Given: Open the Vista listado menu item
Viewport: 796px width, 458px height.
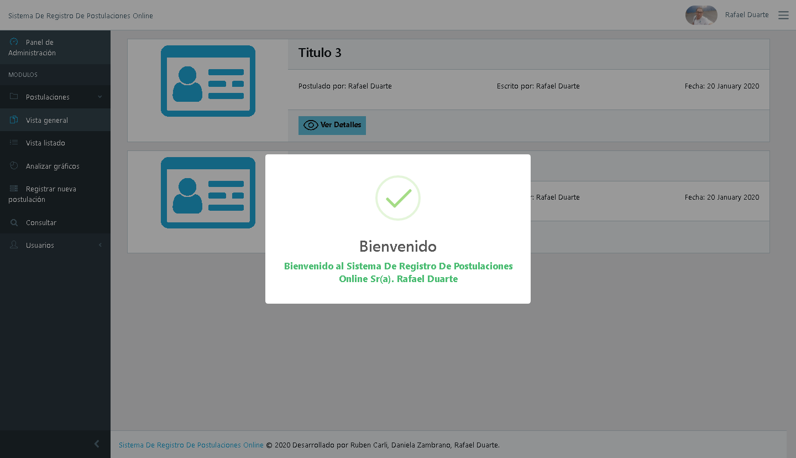Looking at the screenshot, I should point(45,143).
